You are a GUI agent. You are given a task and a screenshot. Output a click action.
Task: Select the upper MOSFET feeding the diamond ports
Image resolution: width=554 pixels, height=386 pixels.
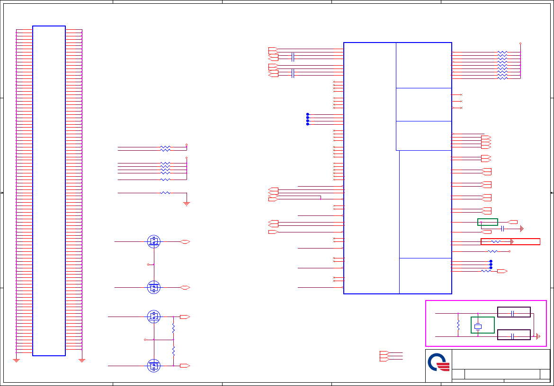(154, 241)
